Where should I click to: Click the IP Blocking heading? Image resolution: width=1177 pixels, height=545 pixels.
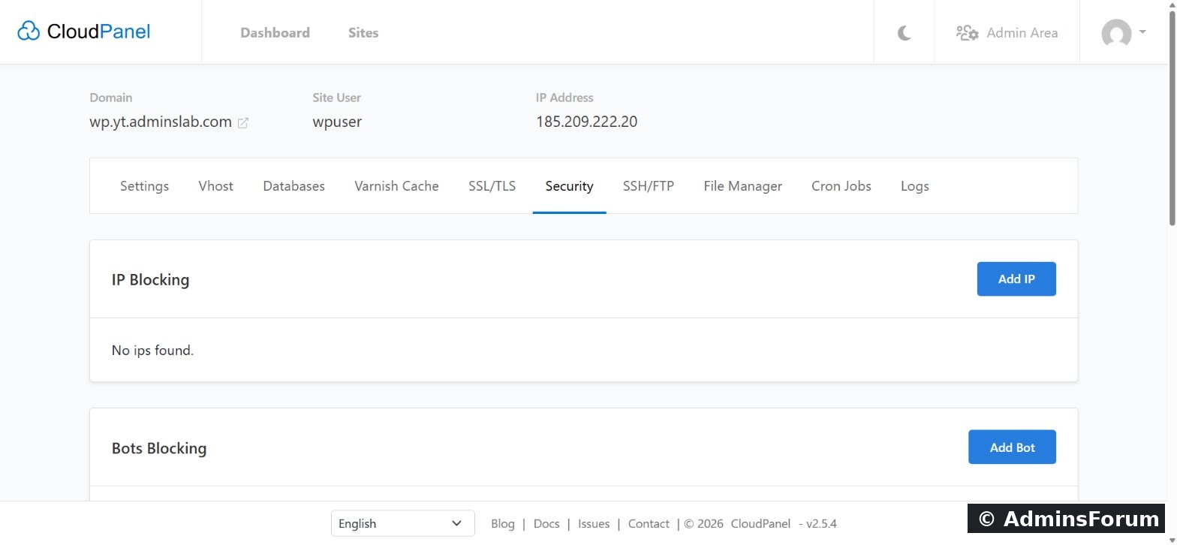(x=150, y=280)
